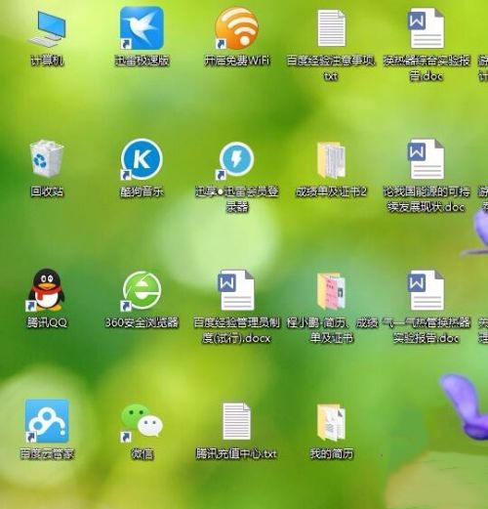Select 百度经验管理员制度(试行).docx document

point(236,290)
